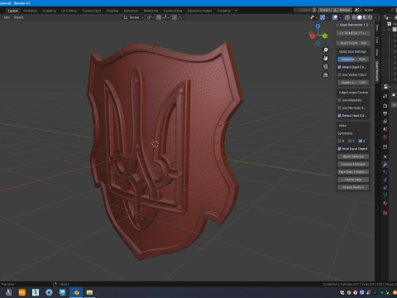
Task: Open the overlays options dropdown arrow
Action: tap(340, 17)
